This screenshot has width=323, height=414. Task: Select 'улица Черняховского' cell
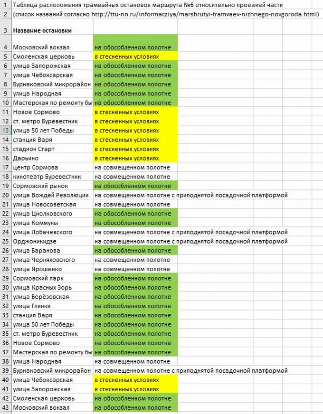pyautogui.click(x=52, y=260)
